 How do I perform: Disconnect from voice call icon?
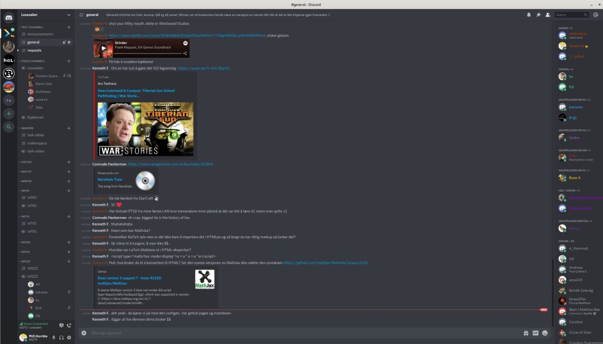click(x=69, y=325)
